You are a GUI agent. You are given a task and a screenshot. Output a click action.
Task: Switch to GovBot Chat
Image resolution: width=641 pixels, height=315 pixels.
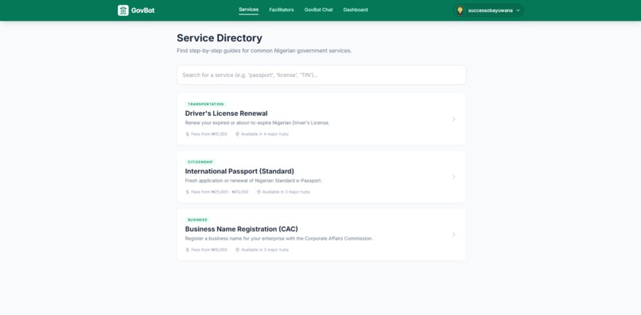click(x=318, y=10)
